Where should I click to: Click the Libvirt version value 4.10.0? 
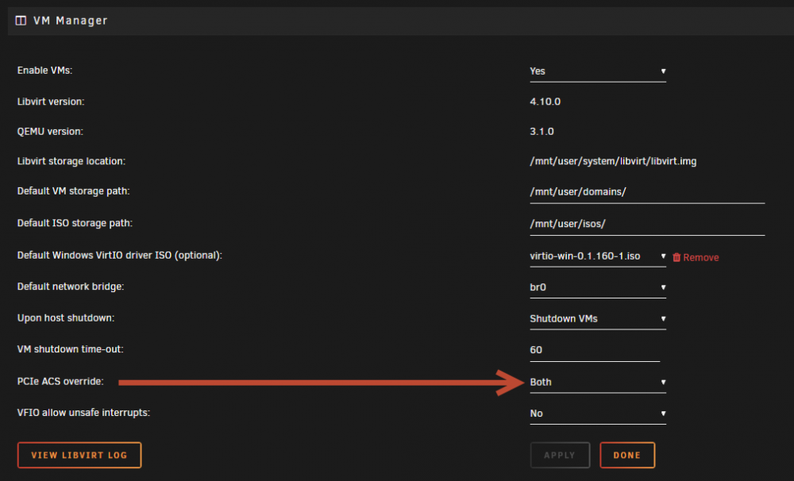pos(545,102)
